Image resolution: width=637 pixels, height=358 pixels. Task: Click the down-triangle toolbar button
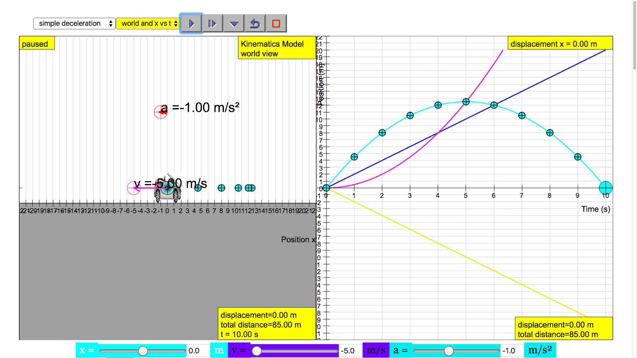(x=234, y=23)
